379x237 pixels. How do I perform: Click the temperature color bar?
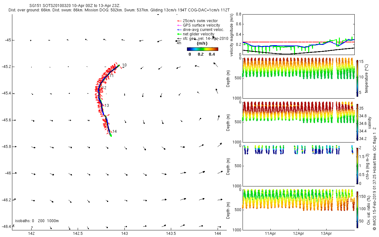coord(357,79)
